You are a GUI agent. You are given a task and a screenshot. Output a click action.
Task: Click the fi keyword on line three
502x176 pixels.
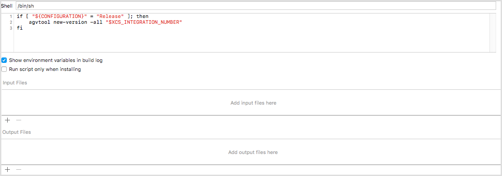[x=20, y=28]
